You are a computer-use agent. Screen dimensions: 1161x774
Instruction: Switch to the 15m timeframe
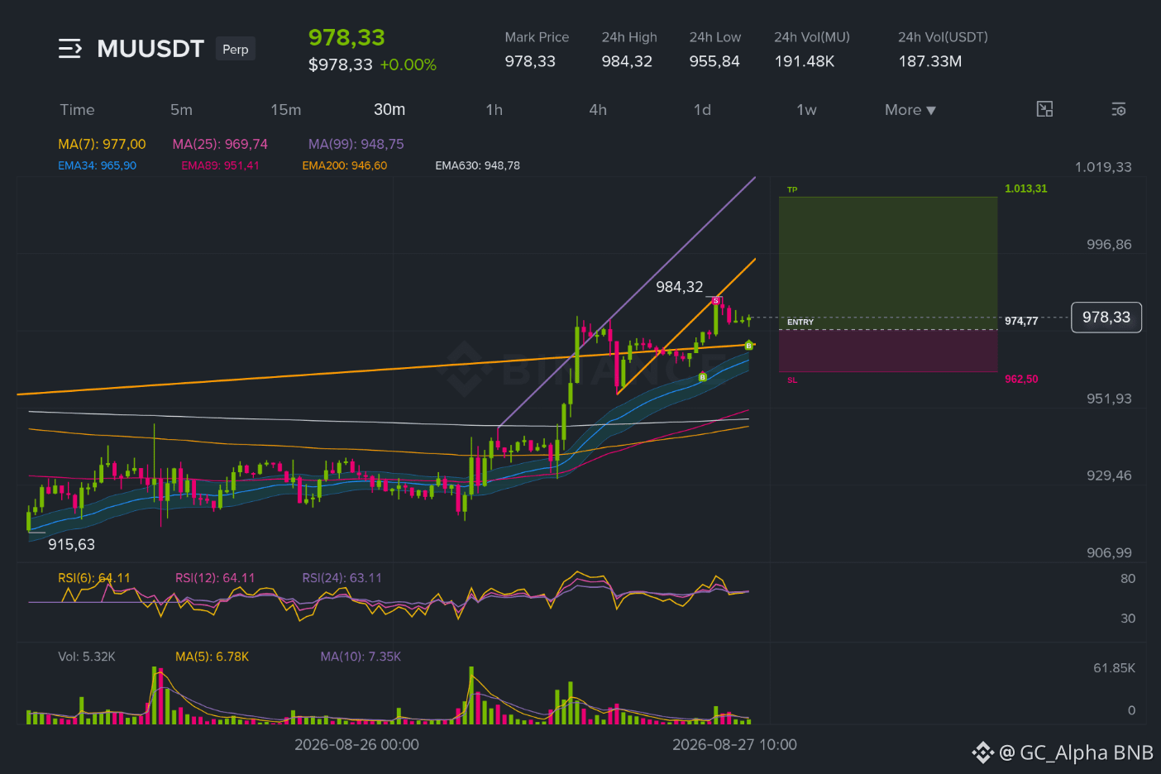(x=286, y=110)
